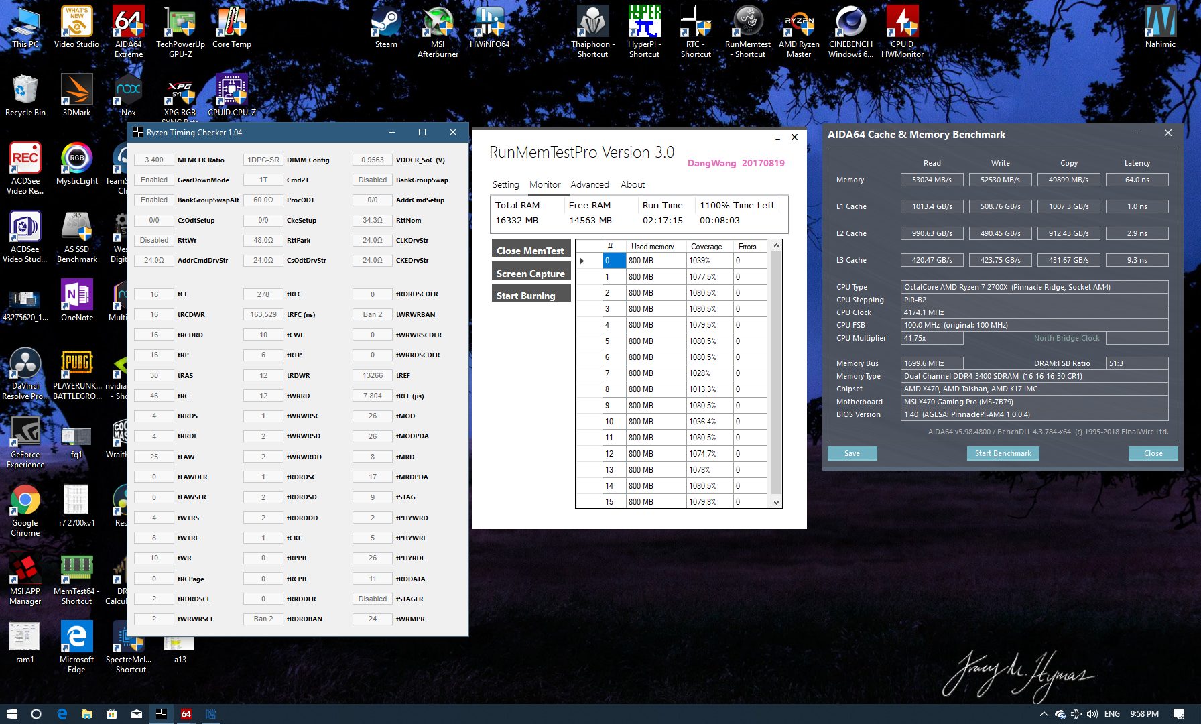Open This PC desktop icon
The height and width of the screenshot is (724, 1201).
[x=25, y=27]
